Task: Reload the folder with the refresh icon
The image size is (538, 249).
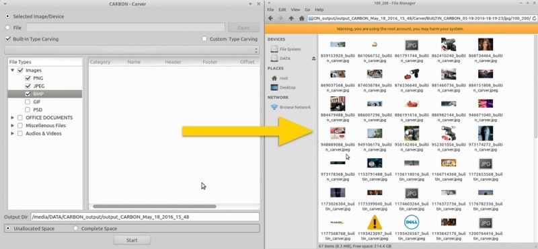Action: tap(535, 18)
